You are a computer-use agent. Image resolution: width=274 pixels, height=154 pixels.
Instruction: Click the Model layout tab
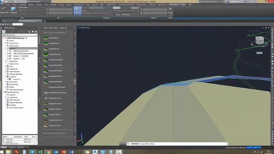point(4,147)
